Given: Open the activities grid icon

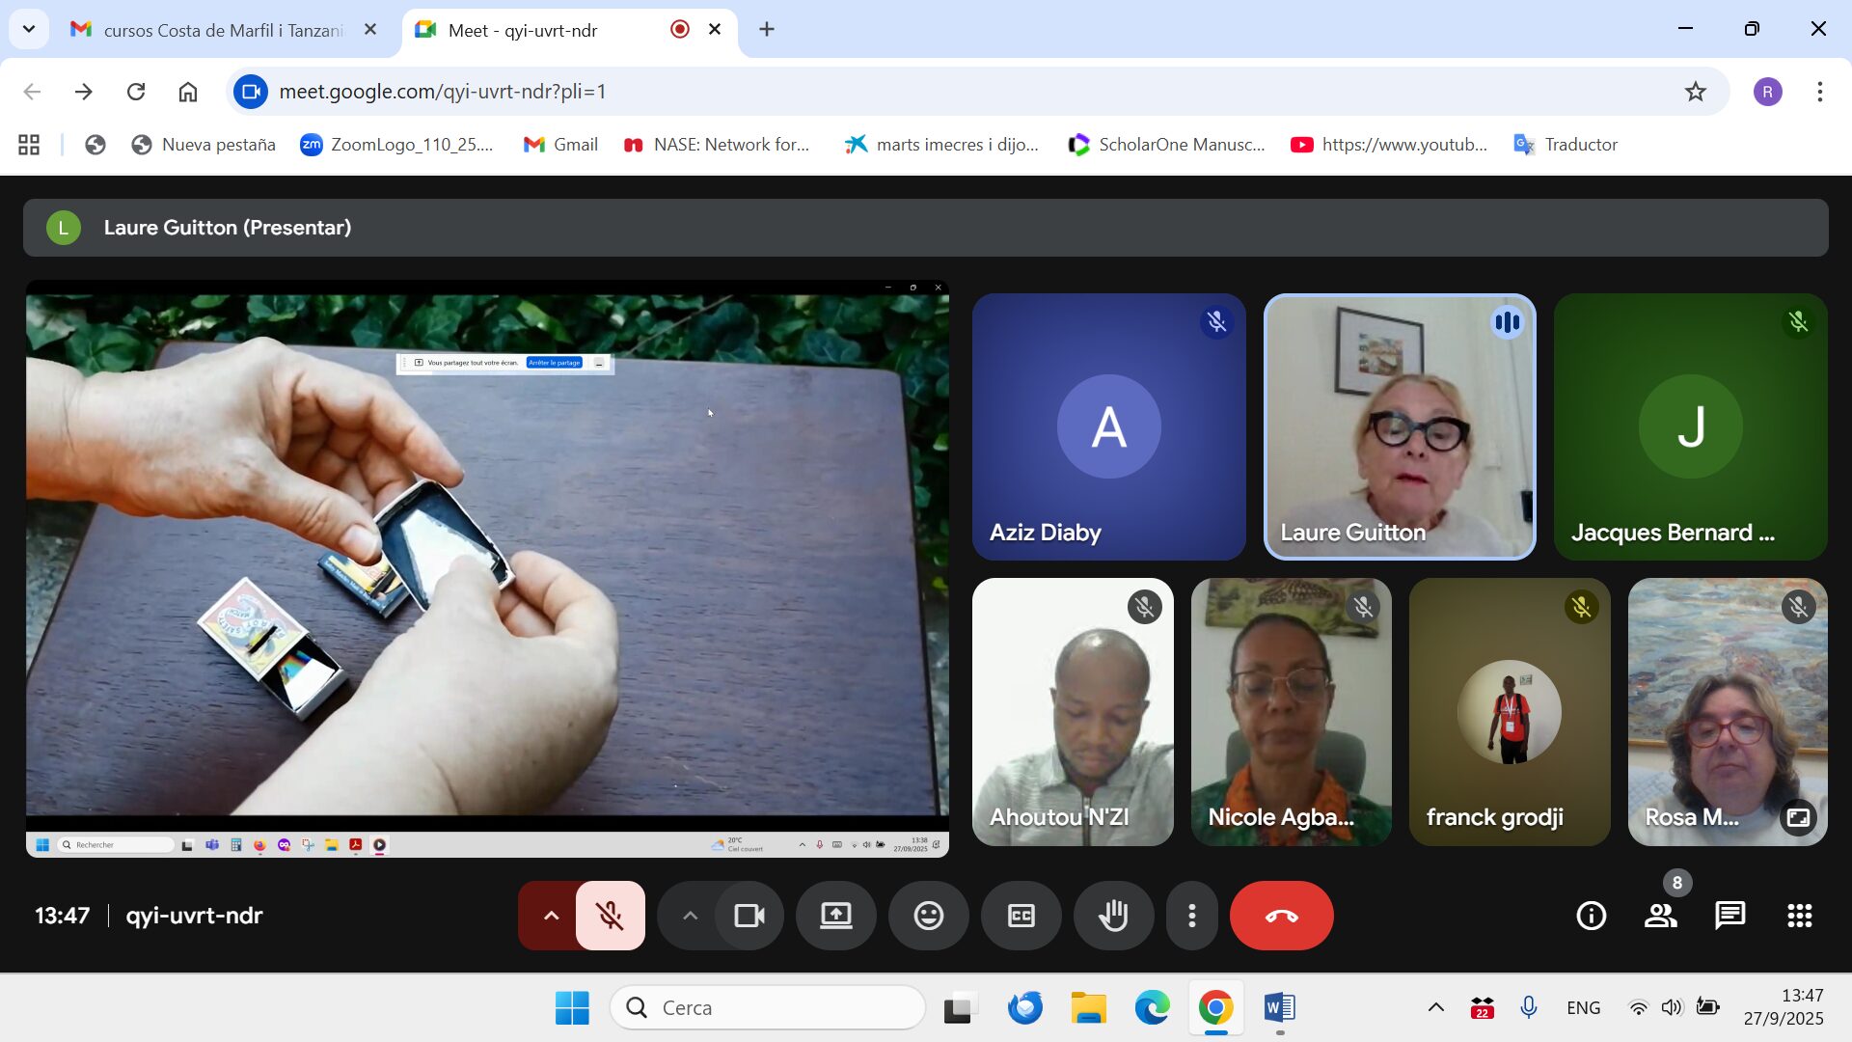Looking at the screenshot, I should pos(1799,916).
